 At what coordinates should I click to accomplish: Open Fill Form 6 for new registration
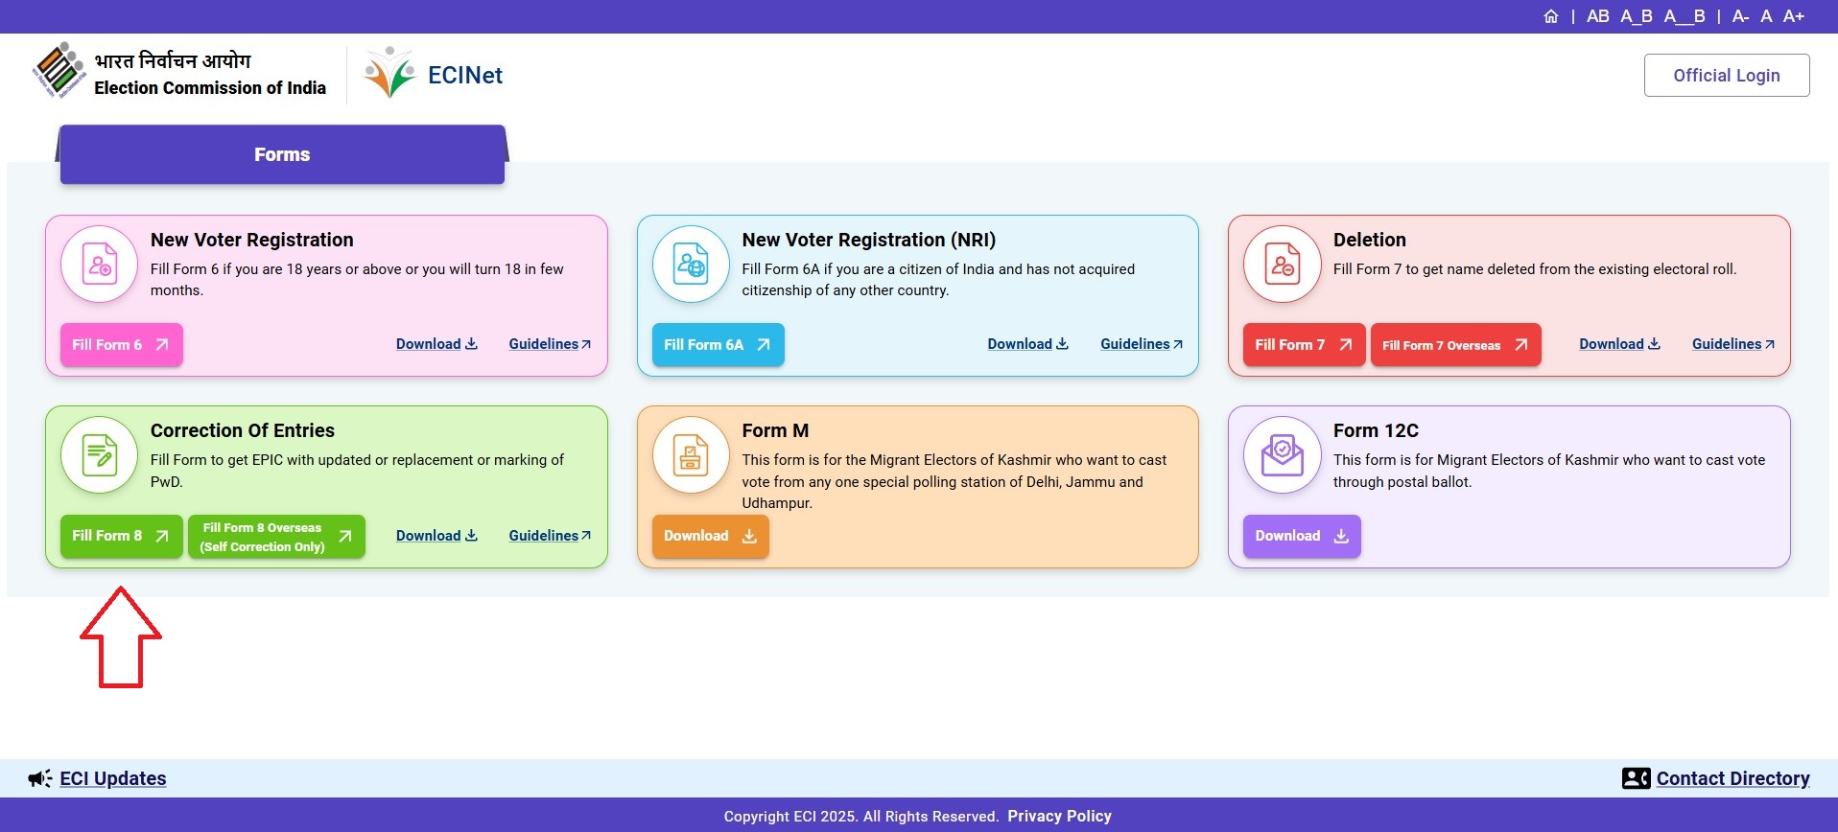tap(121, 345)
